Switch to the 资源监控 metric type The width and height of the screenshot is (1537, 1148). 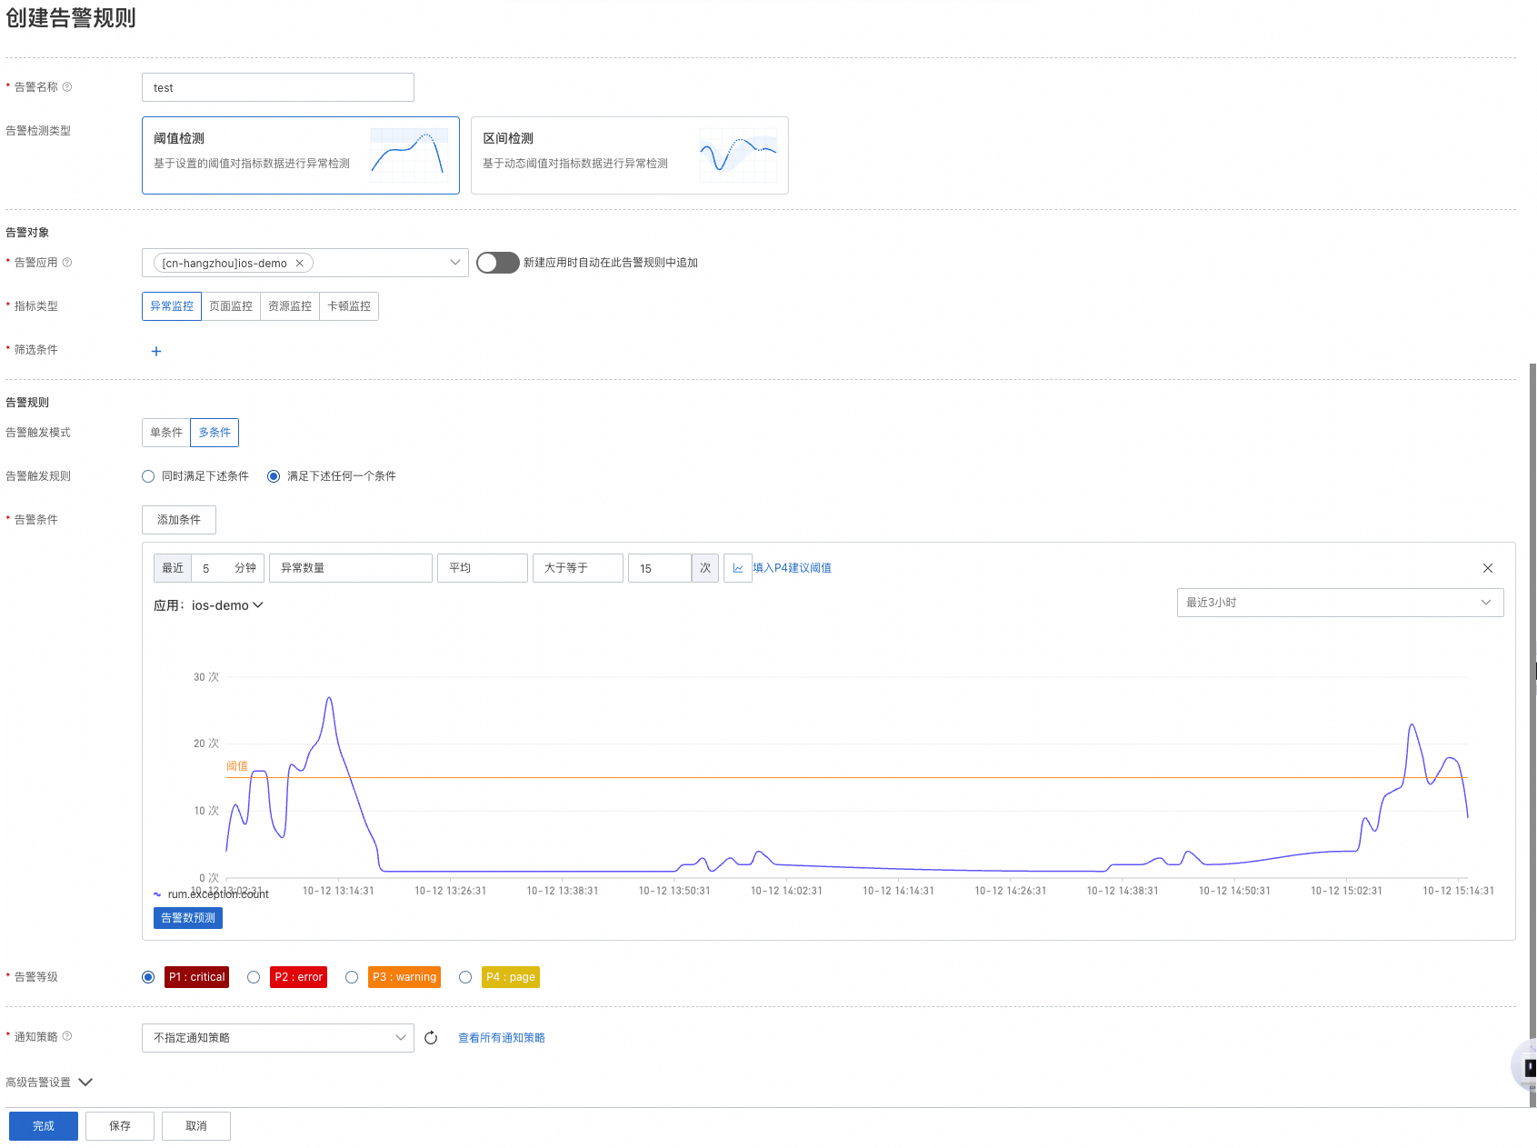(x=290, y=306)
